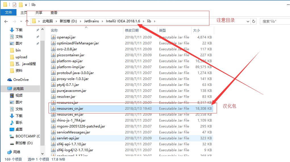Open 新加卷 (D:) drive in sidebar
This screenshot has width=290, height=162.
(x=24, y=143)
